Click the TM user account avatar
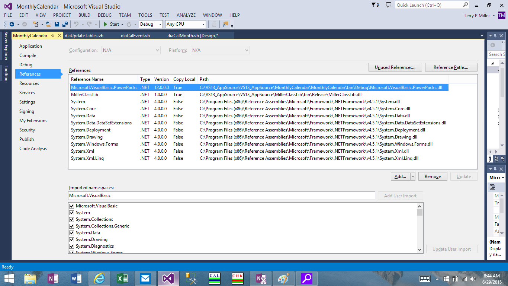The width and height of the screenshot is (508, 286). coord(502,15)
